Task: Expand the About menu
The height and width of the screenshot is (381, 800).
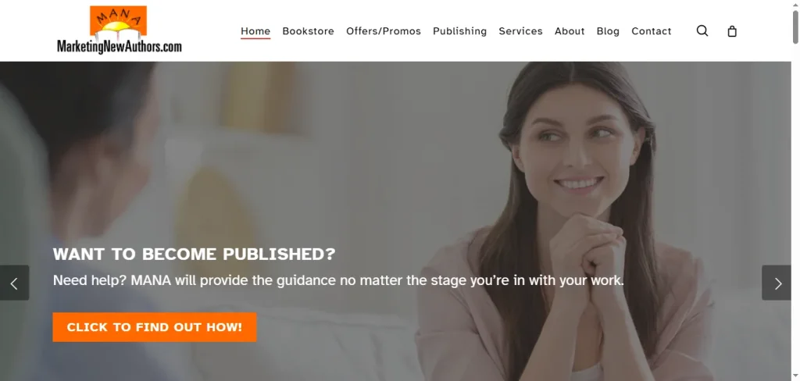Action: coord(570,31)
